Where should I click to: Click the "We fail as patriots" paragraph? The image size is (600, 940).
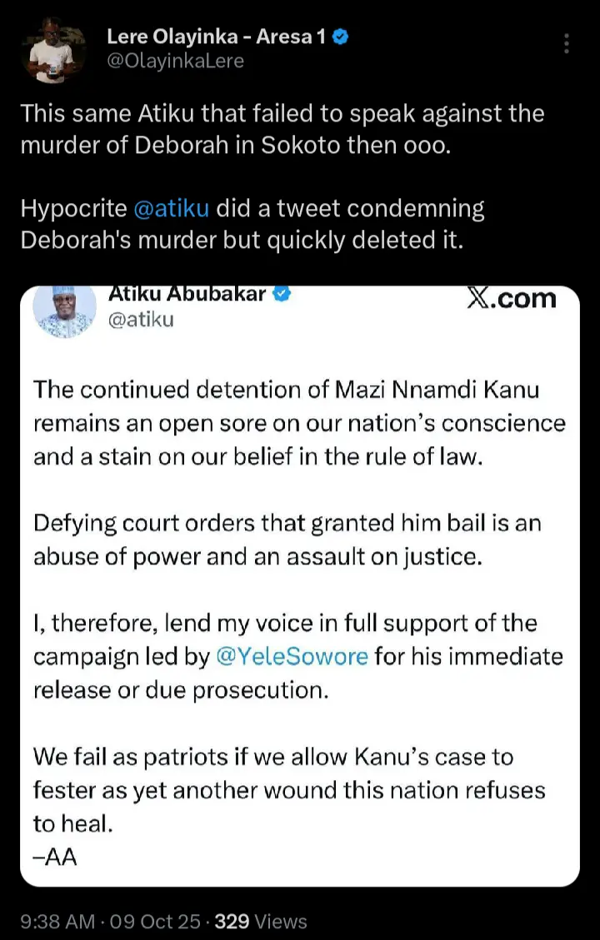pos(288,789)
